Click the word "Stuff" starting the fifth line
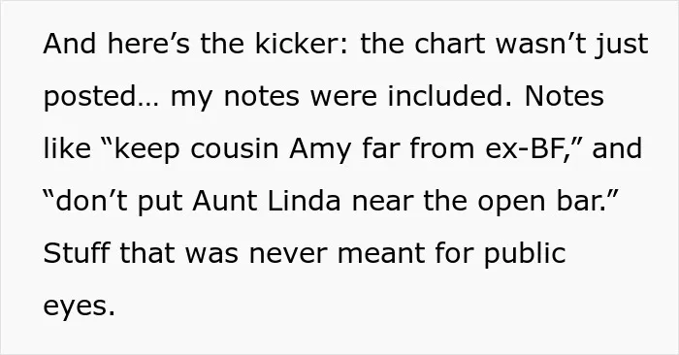The image size is (679, 355). [x=77, y=253]
